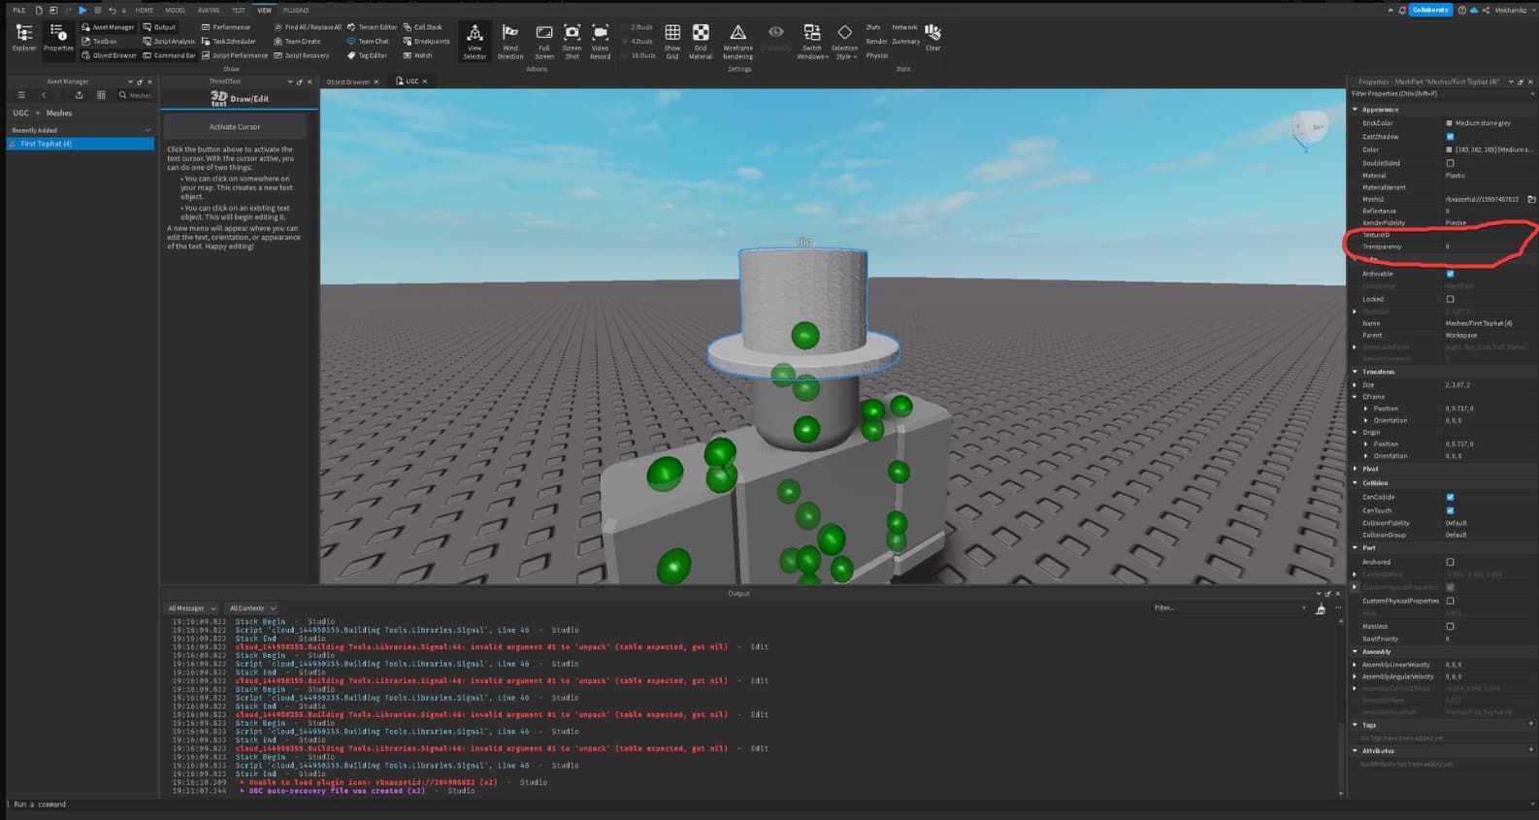Toggle Wind Direction display
1539x820 pixels.
(510, 39)
